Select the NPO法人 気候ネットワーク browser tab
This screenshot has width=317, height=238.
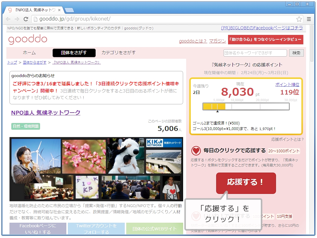tap(34, 10)
